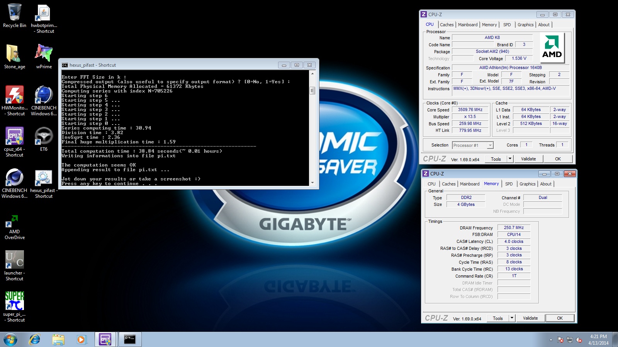Open the super_pi shortcut icon
618x347 pixels.
(x=15, y=307)
